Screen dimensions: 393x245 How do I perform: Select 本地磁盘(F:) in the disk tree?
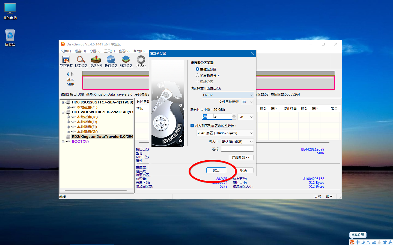click(x=87, y=127)
